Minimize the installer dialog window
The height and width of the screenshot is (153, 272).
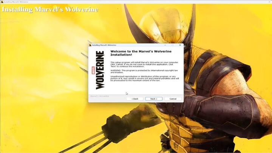[165, 45]
